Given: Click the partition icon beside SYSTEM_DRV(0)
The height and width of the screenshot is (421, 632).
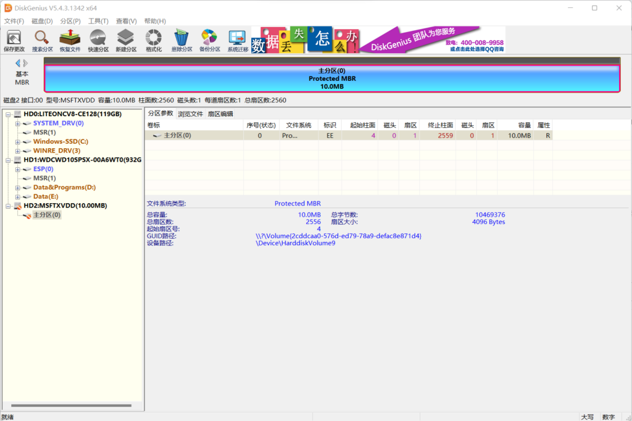Looking at the screenshot, I should (27, 123).
